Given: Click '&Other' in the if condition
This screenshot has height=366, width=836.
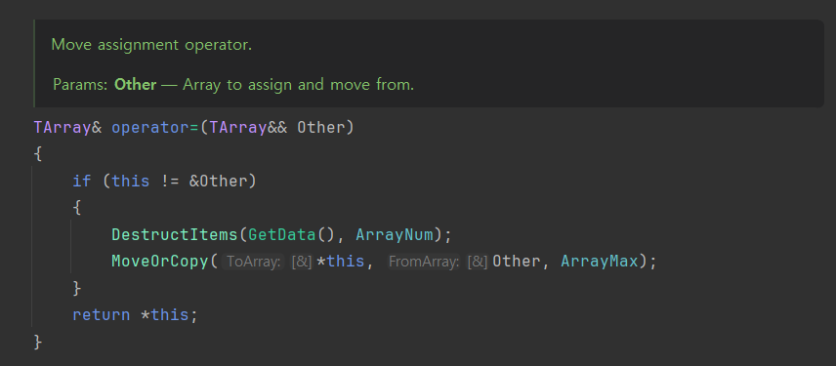Looking at the screenshot, I should click(x=219, y=182).
